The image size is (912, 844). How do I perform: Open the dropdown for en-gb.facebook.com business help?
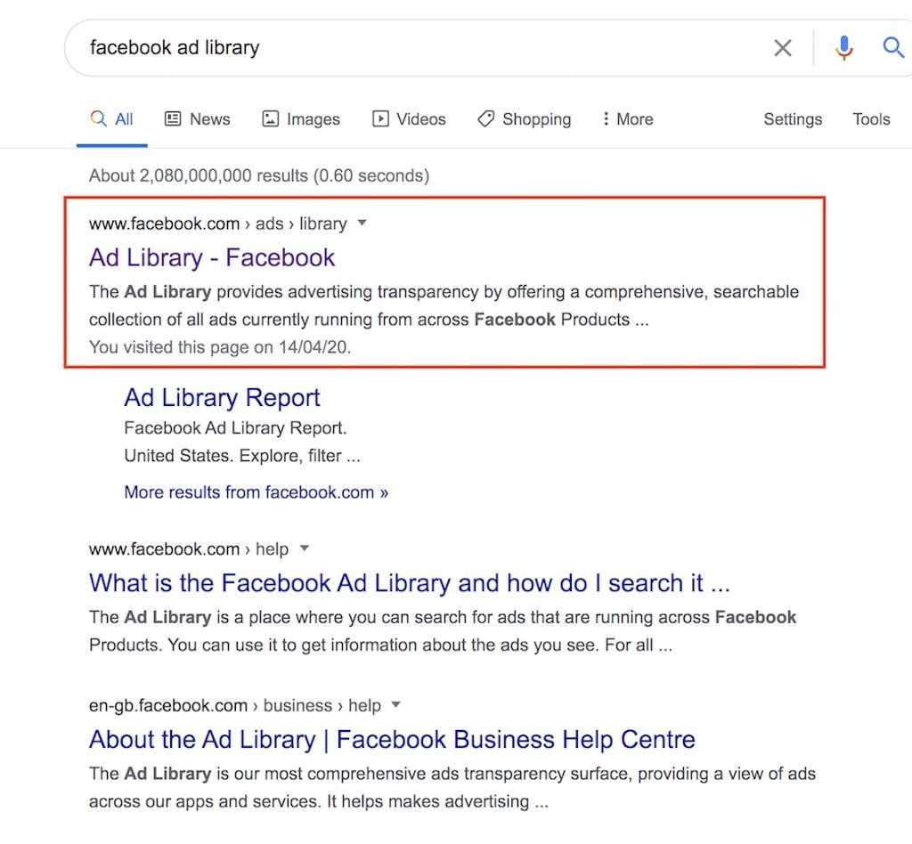pos(395,704)
